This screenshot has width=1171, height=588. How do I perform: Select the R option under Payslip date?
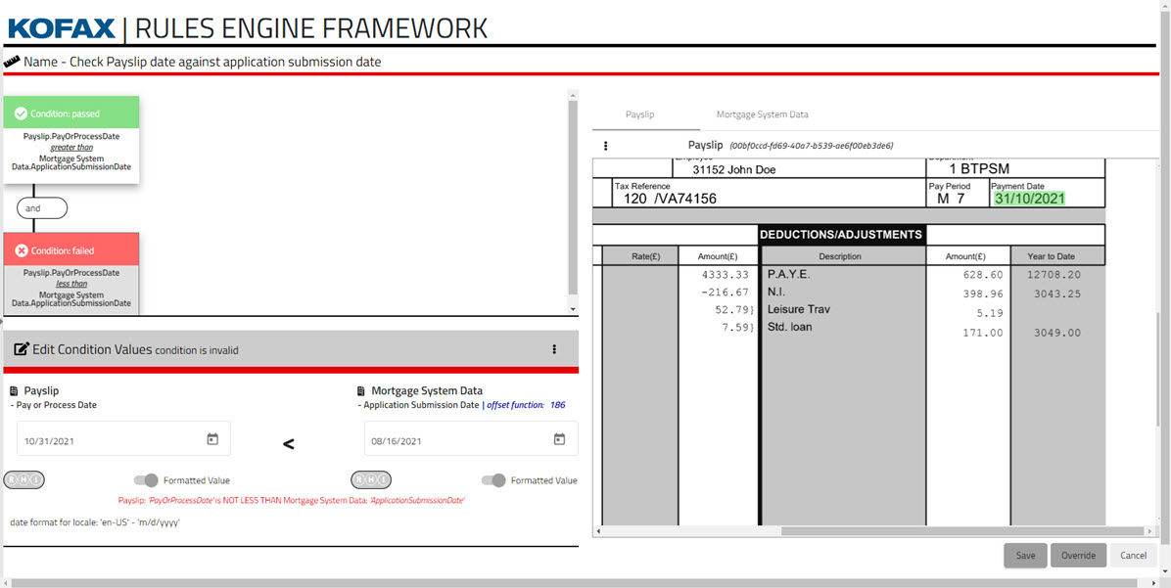[13, 480]
